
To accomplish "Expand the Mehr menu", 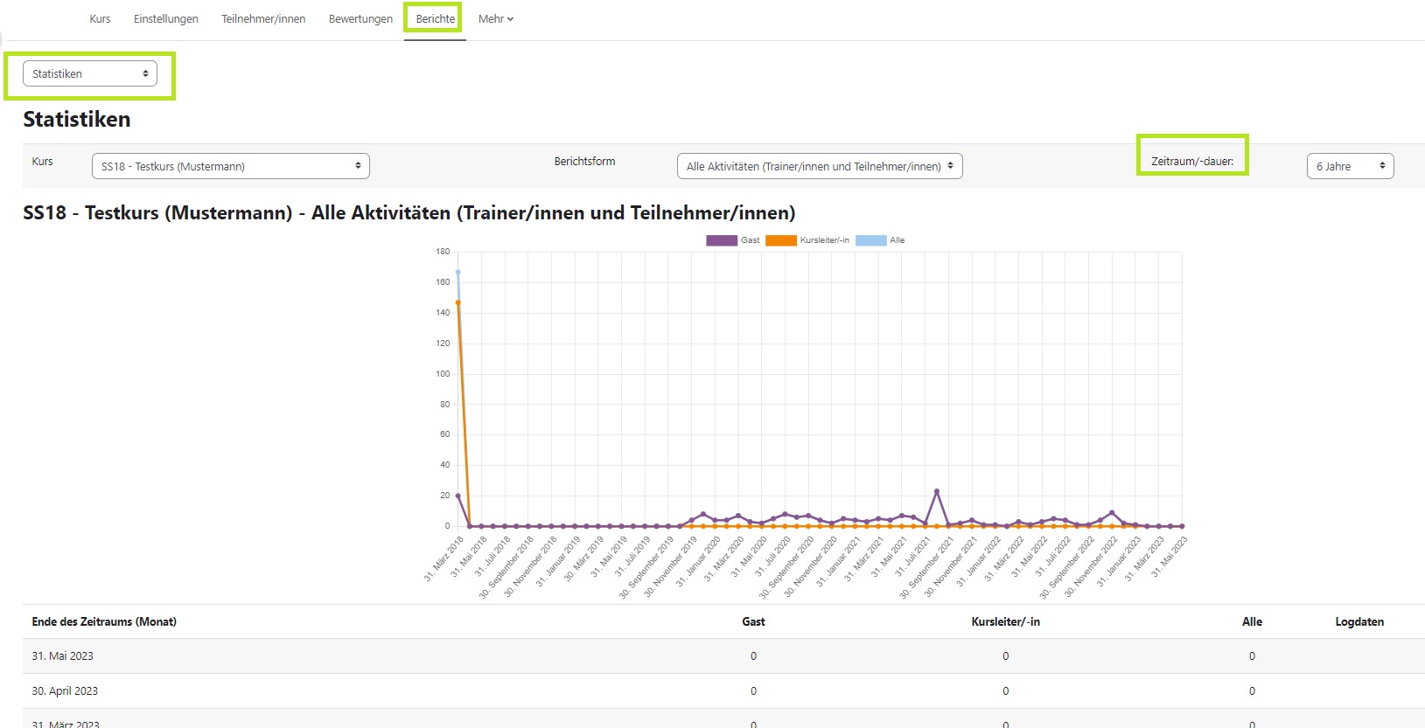I will pyautogui.click(x=495, y=18).
